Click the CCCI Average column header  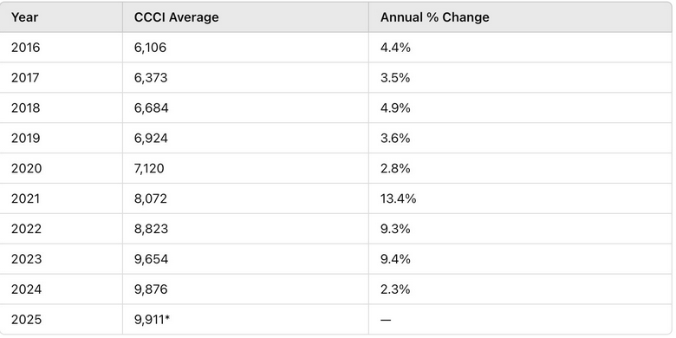point(176,17)
